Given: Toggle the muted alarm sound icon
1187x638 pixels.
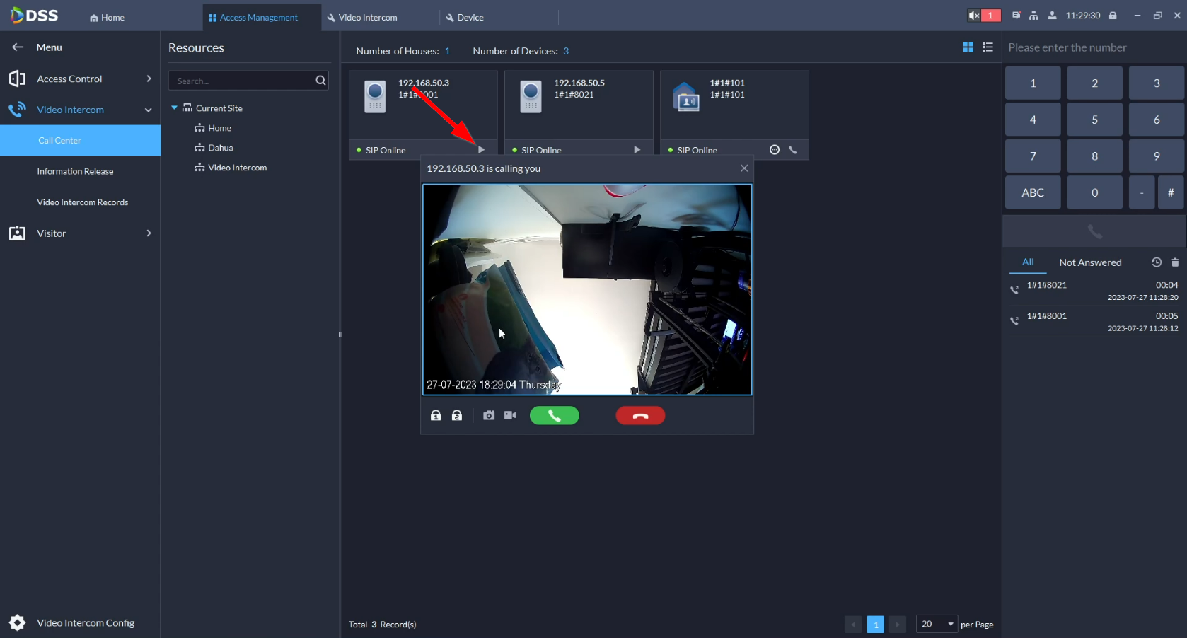Looking at the screenshot, I should [x=974, y=16].
